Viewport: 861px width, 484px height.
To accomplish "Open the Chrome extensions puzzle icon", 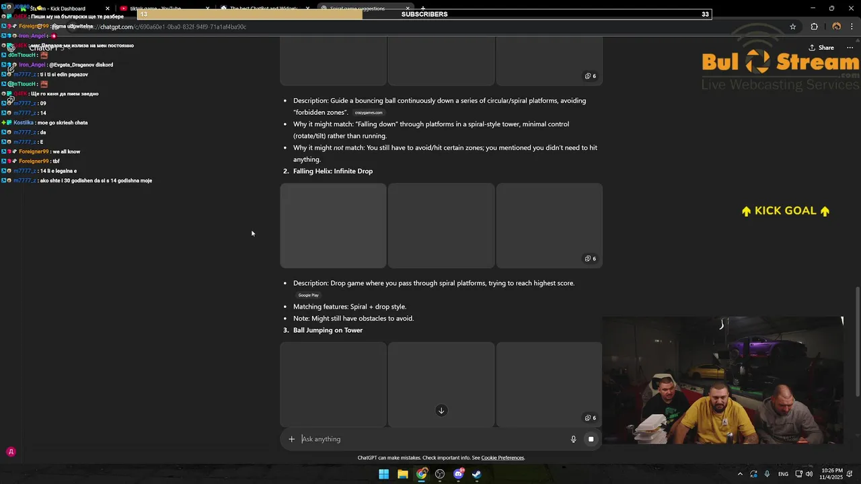I will tap(814, 27).
